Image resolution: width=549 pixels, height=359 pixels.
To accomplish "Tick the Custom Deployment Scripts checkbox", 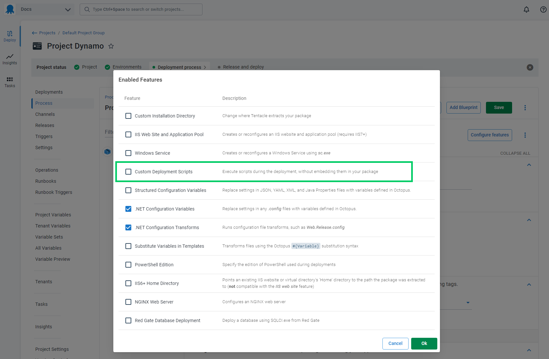I will pos(128,172).
